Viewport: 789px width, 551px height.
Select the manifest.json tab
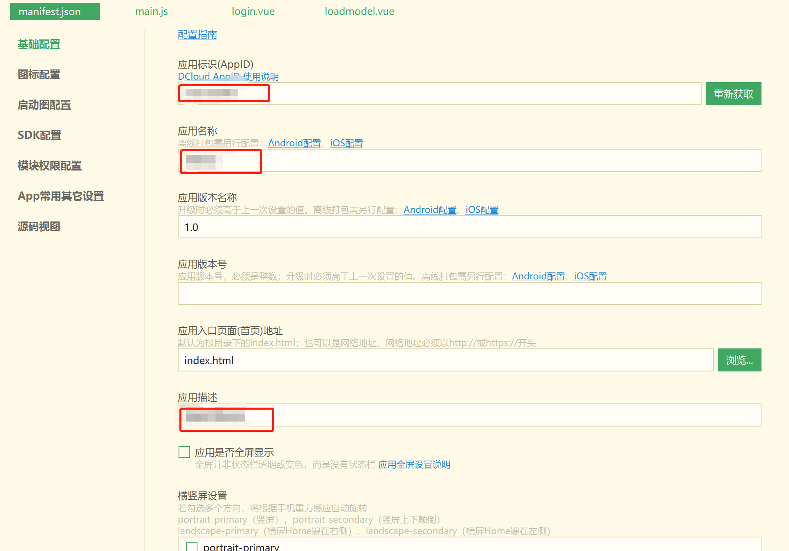[x=55, y=11]
